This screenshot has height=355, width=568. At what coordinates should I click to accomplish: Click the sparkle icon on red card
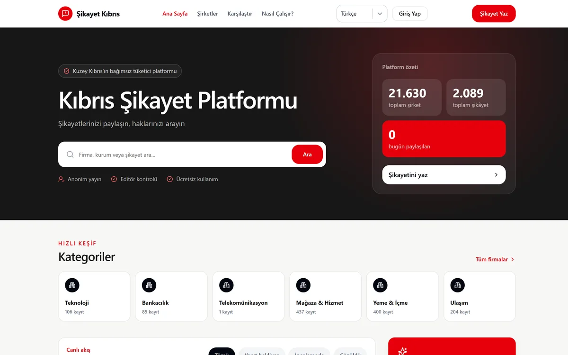point(402,351)
